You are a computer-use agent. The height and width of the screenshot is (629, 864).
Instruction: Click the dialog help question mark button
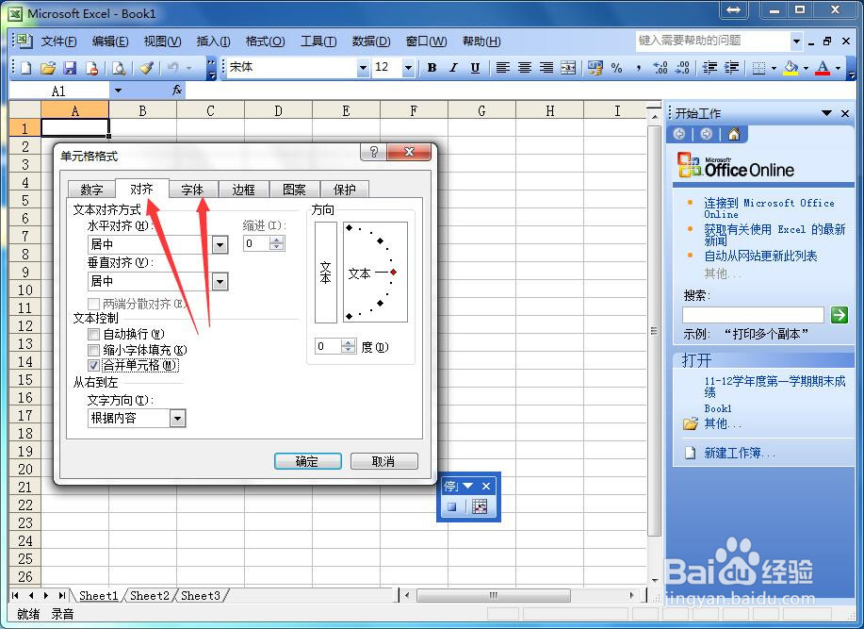coord(374,152)
